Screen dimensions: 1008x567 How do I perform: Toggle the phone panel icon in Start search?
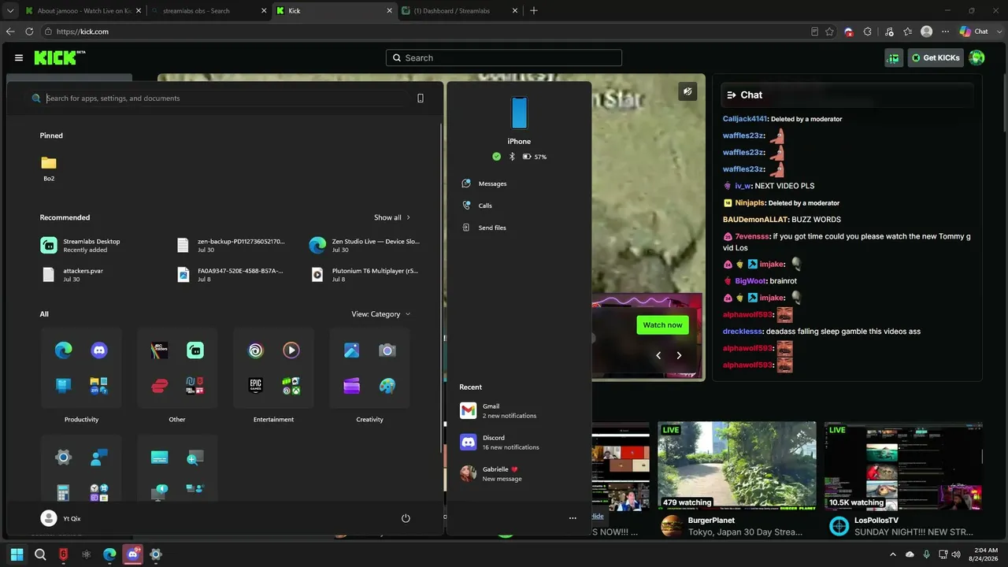(420, 98)
